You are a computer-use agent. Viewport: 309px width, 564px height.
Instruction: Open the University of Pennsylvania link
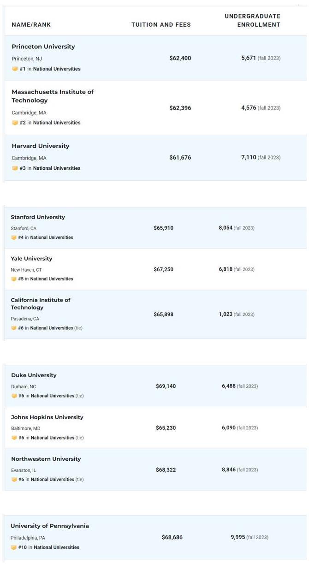[50, 526]
